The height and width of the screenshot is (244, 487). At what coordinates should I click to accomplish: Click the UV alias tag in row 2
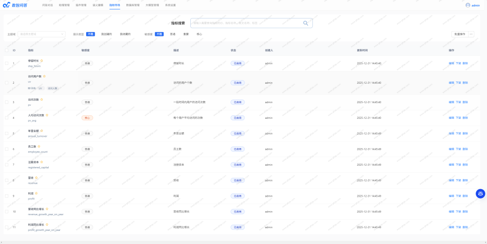(x=41, y=88)
